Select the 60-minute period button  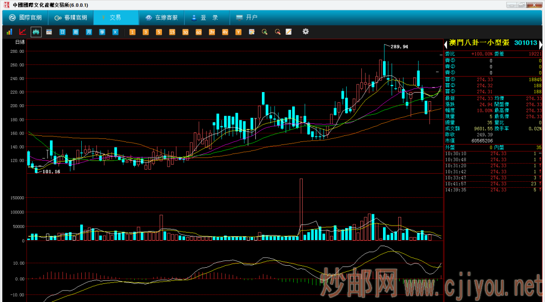198,32
